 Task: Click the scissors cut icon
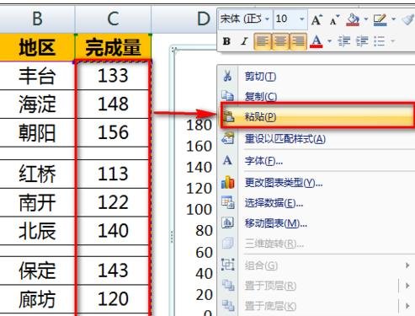click(x=227, y=76)
